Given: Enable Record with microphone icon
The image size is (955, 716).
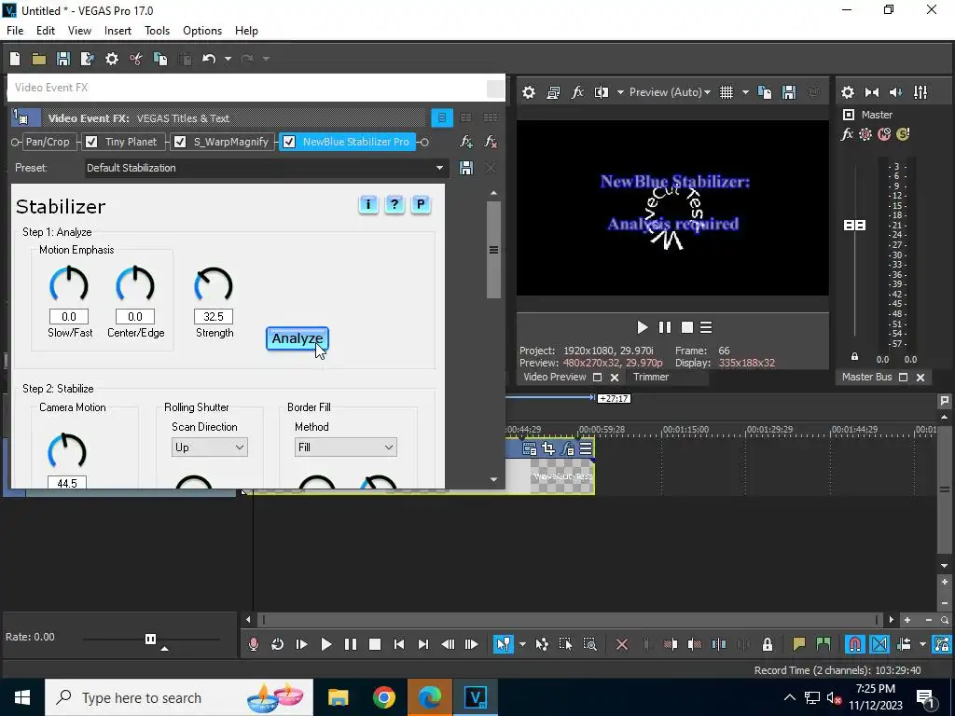Looking at the screenshot, I should point(254,644).
